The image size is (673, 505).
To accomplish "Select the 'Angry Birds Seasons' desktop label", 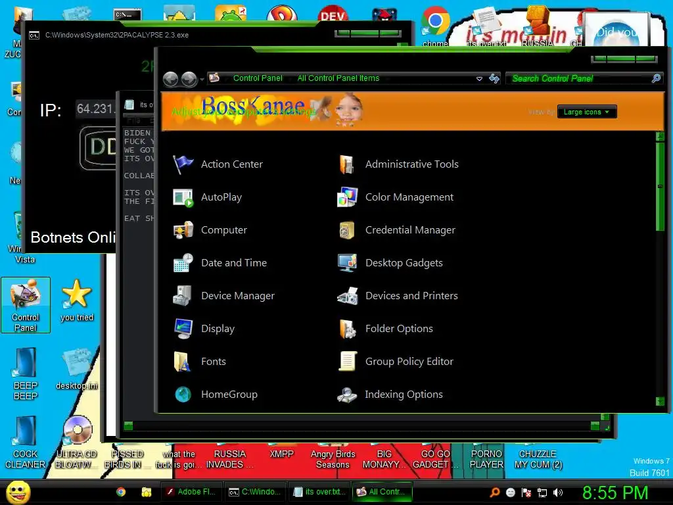I will coord(333,459).
